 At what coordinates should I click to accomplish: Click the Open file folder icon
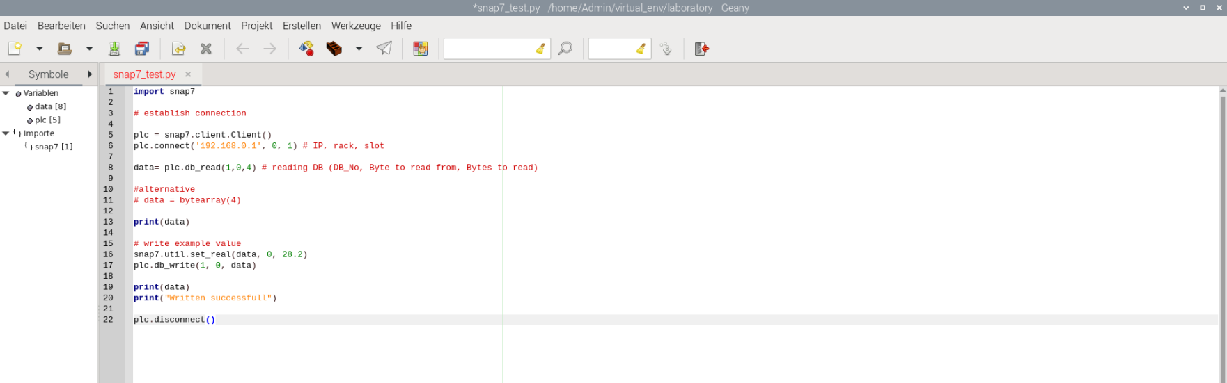click(65, 49)
